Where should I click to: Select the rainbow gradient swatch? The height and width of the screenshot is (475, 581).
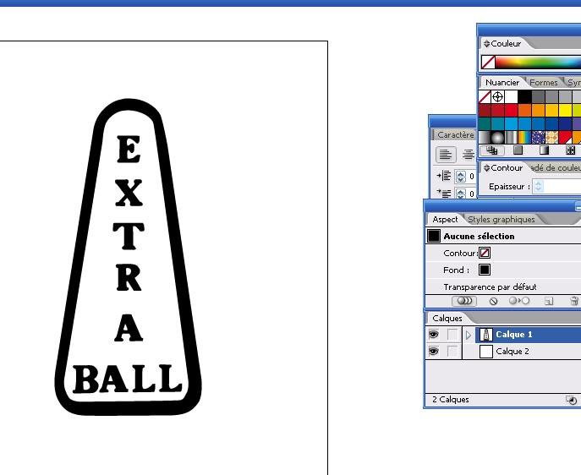coord(524,138)
